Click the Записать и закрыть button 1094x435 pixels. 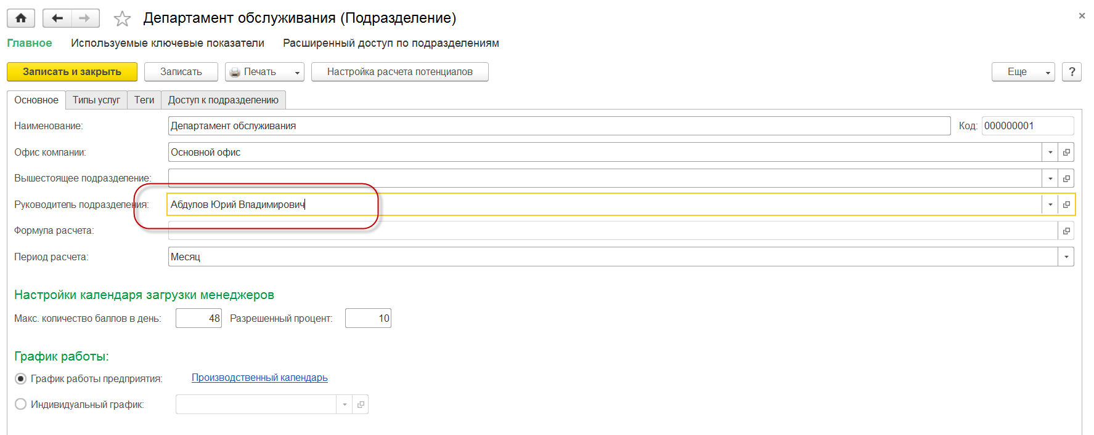(72, 72)
